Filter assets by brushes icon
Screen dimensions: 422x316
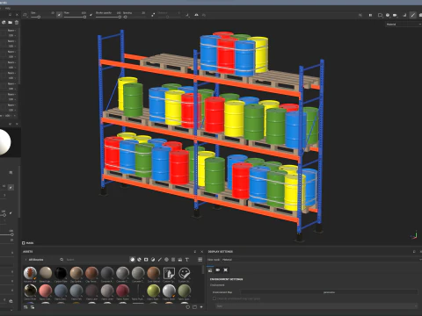(160, 260)
